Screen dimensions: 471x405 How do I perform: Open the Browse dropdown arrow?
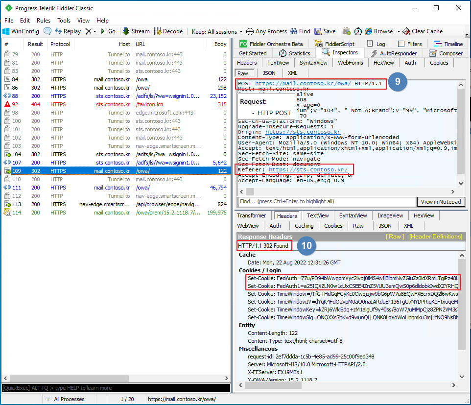(x=399, y=31)
